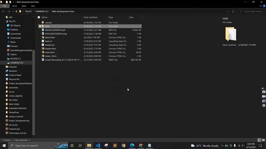Viewport: 266px width, 149px height.
Task: Go back using the Back arrow
Action: 3,12
